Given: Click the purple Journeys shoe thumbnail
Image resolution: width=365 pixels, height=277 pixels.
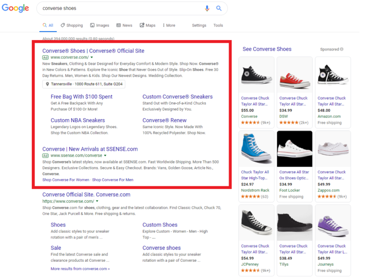Looking at the screenshot, I should click(x=333, y=223).
